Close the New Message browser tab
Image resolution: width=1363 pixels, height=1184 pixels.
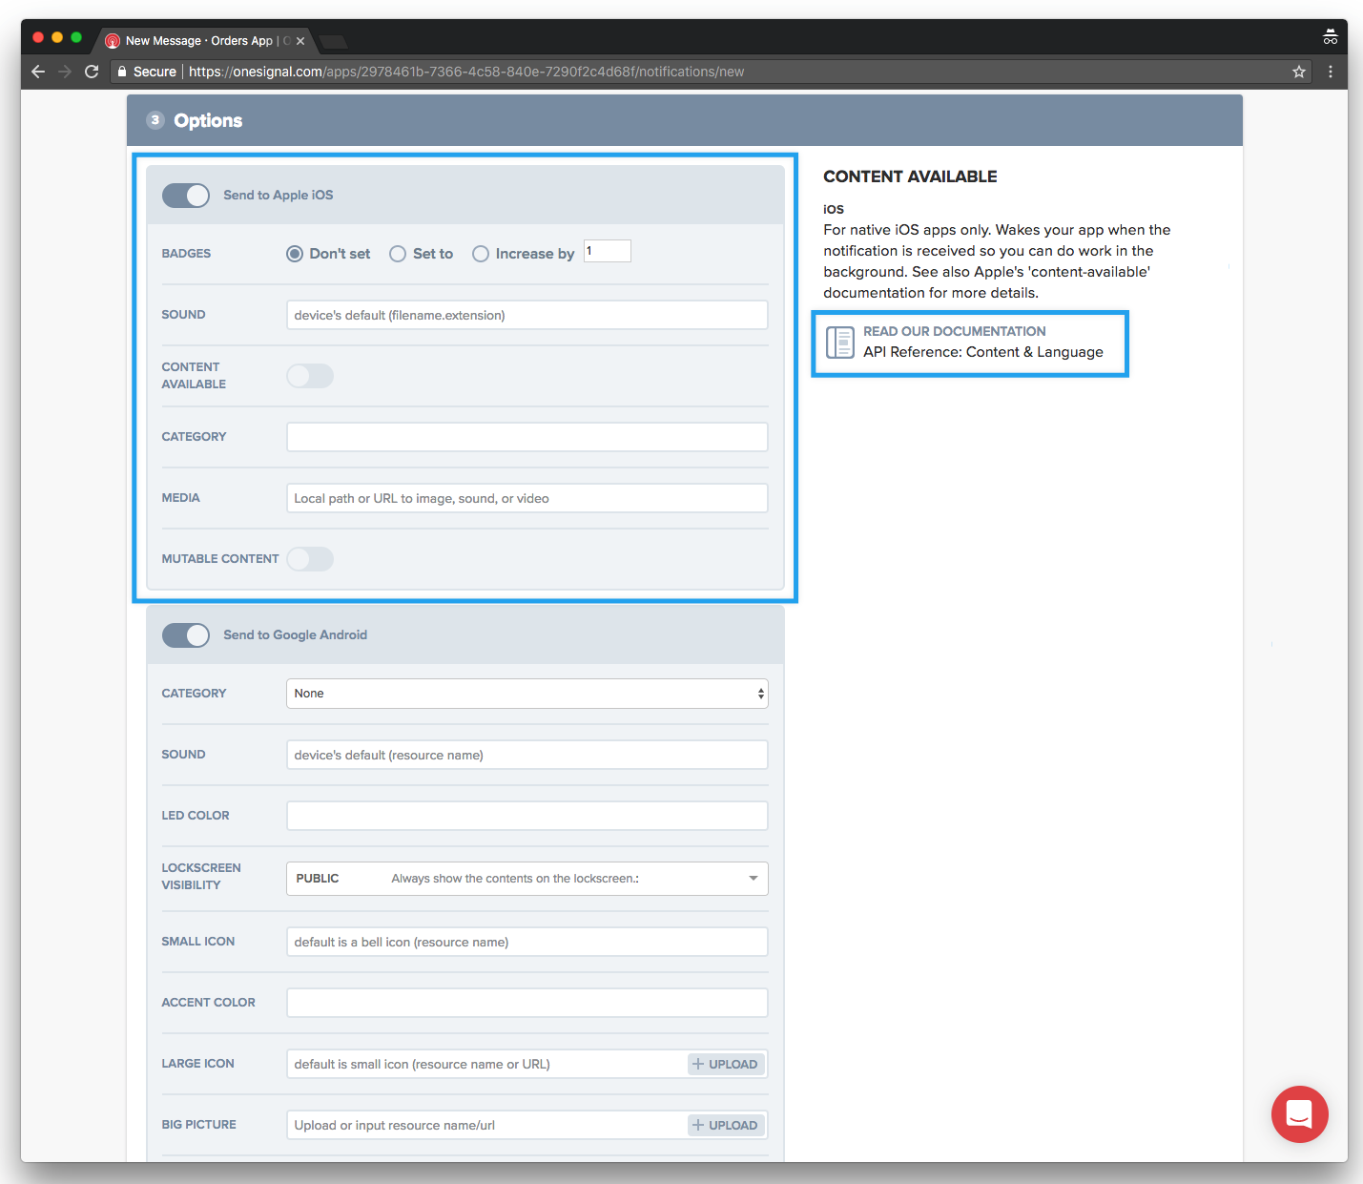point(300,41)
